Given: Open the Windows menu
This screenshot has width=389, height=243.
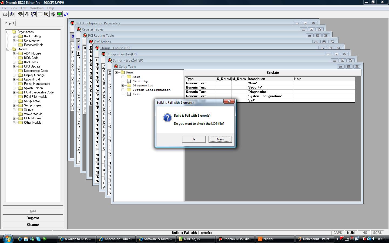Looking at the screenshot, I should (x=37, y=8).
